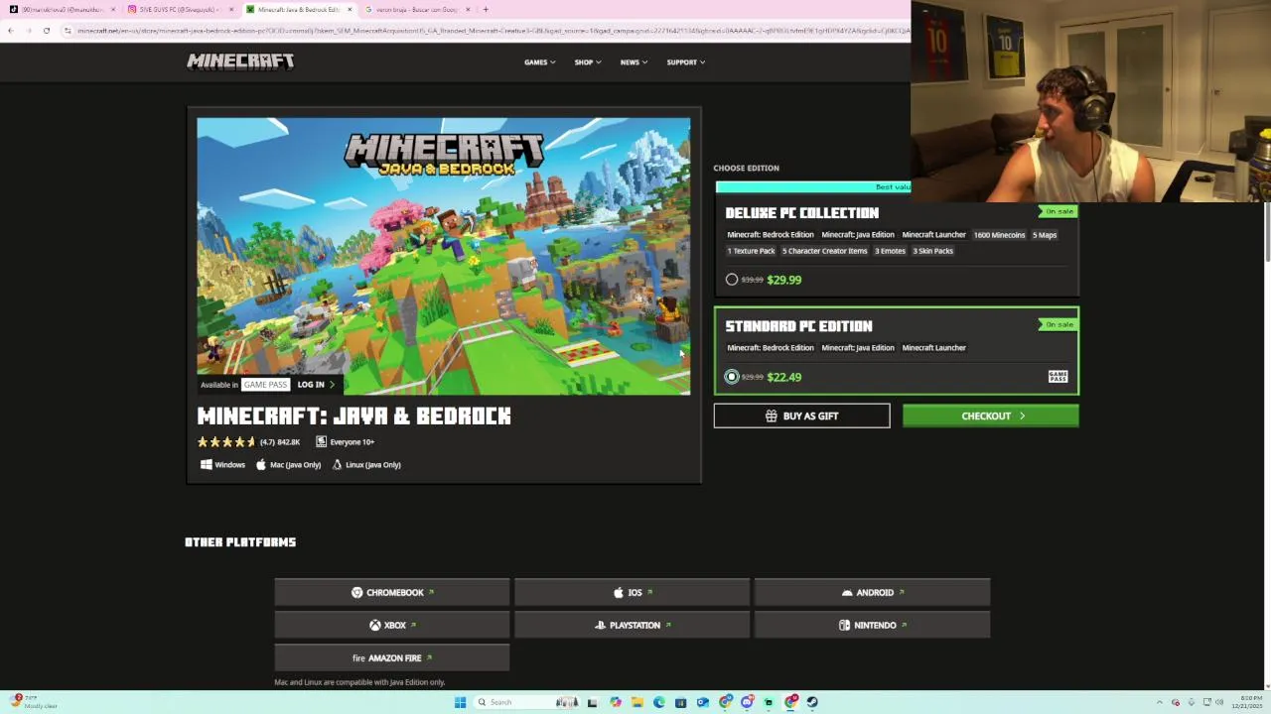This screenshot has height=714, width=1271.
Task: Open the Xbox platform link
Action: [x=392, y=626]
